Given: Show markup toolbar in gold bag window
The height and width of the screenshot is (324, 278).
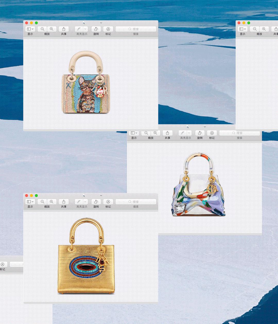Looking at the screenshot, I should [108, 202].
